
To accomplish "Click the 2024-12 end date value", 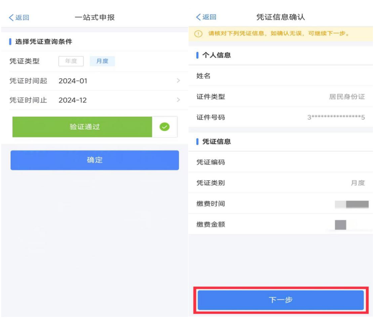I will click(73, 100).
